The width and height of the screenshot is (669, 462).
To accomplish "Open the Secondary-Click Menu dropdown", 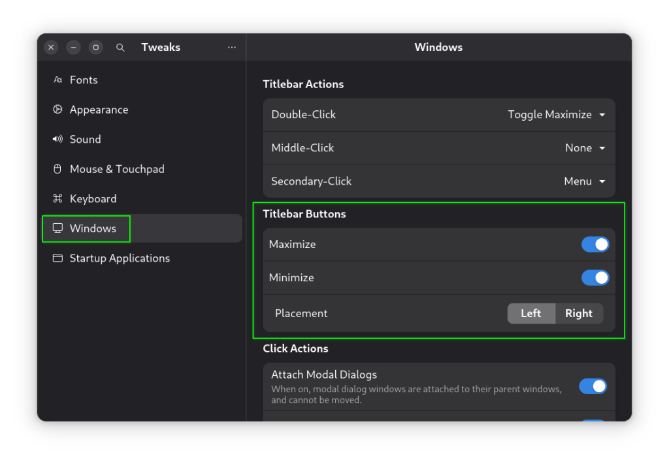I will [584, 181].
